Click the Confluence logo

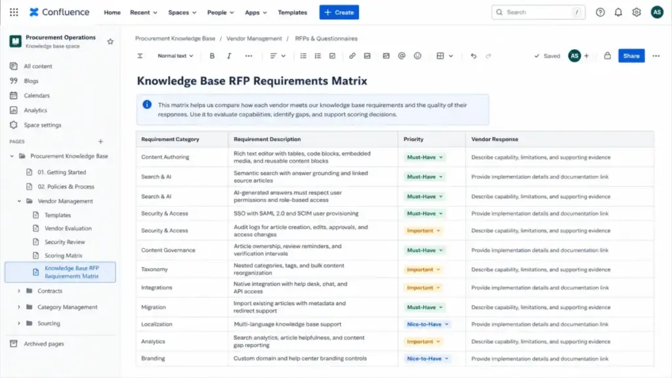(59, 12)
